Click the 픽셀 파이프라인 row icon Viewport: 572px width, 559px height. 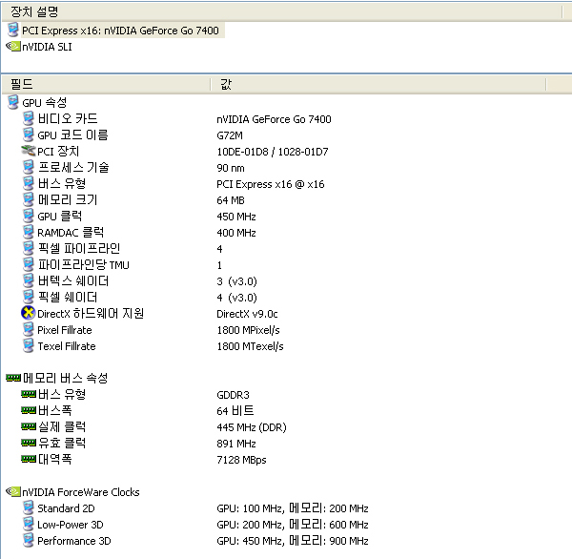tap(29, 248)
